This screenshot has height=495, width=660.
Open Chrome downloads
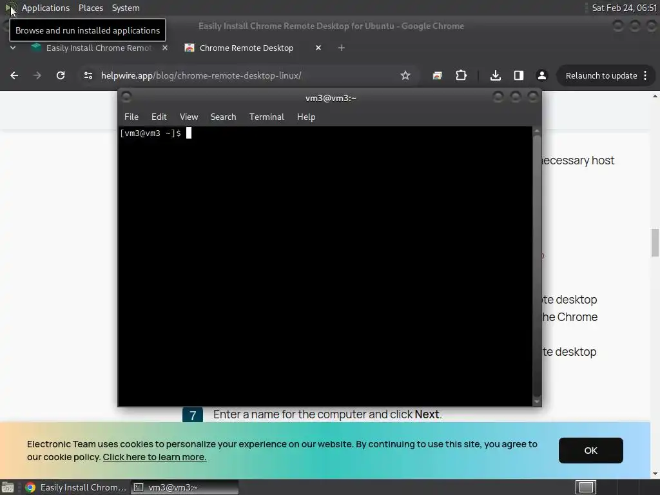coord(496,75)
